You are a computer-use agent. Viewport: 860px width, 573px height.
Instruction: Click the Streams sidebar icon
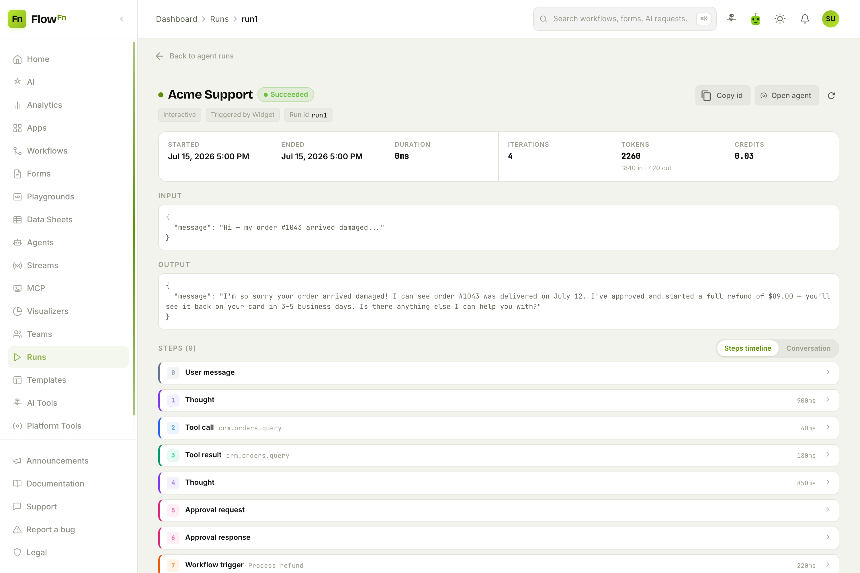pos(17,265)
